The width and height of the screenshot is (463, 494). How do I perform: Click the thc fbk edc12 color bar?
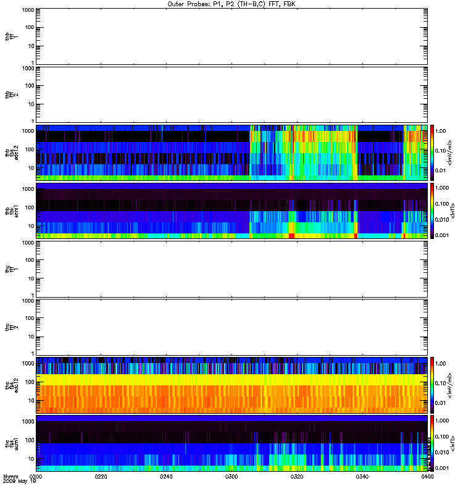click(x=432, y=385)
